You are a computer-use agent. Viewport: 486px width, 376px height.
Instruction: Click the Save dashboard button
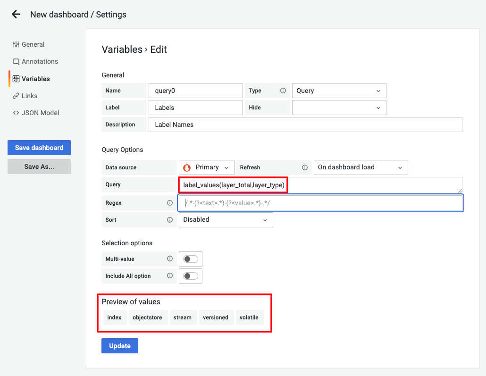click(x=39, y=147)
